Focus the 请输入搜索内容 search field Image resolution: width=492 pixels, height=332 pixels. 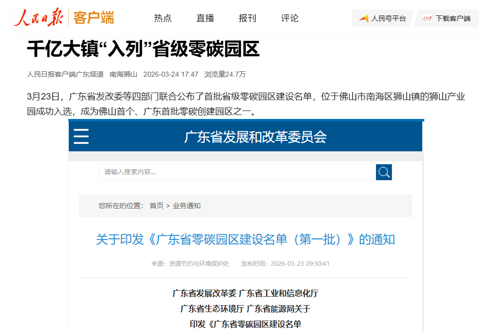pyautogui.click(x=237, y=172)
